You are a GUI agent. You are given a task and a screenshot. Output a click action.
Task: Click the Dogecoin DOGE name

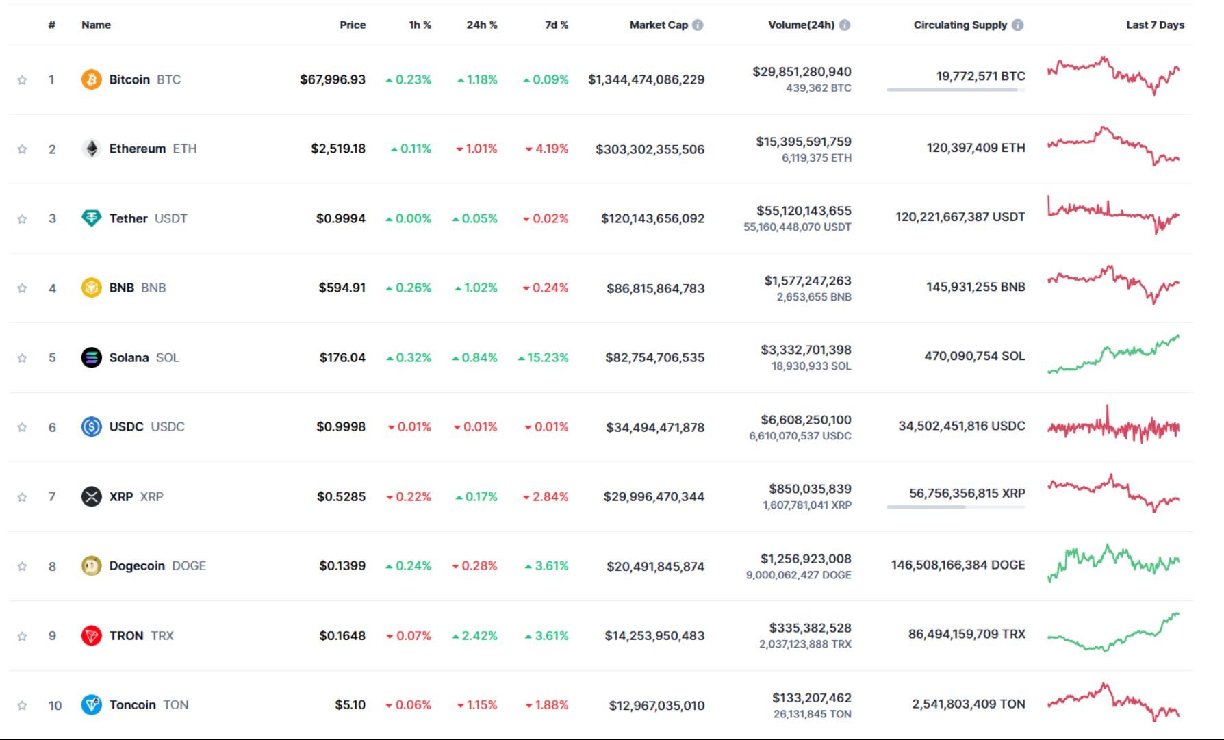pyautogui.click(x=136, y=565)
